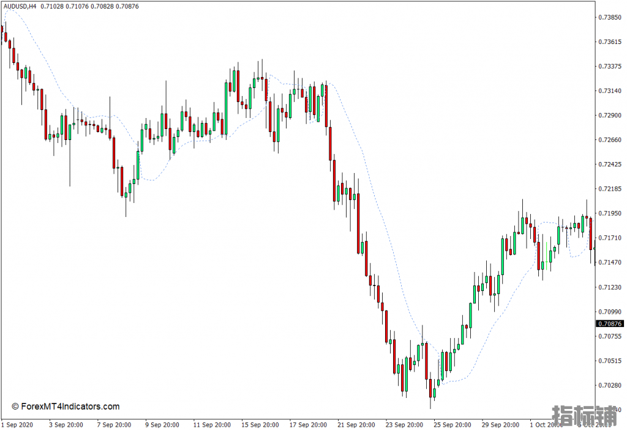
Task: Click the 23 Sep 20:00 date label
Action: pyautogui.click(x=404, y=425)
